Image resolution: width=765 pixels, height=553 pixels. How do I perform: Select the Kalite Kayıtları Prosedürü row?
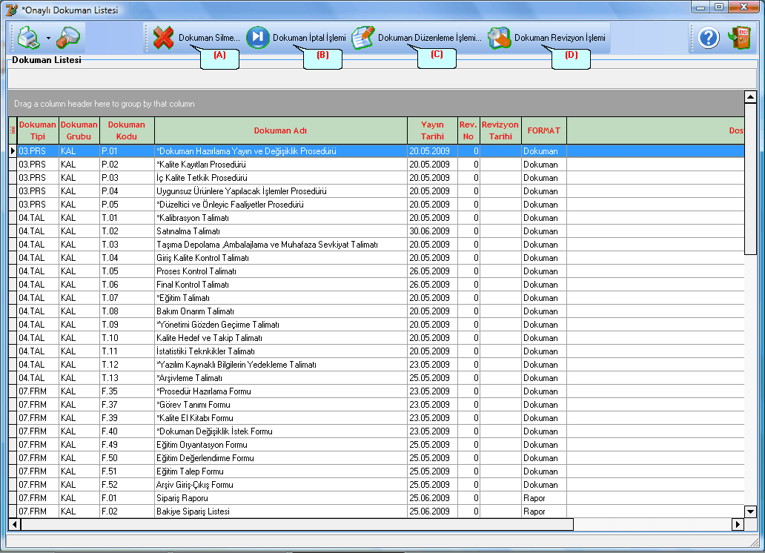pyautogui.click(x=376, y=165)
